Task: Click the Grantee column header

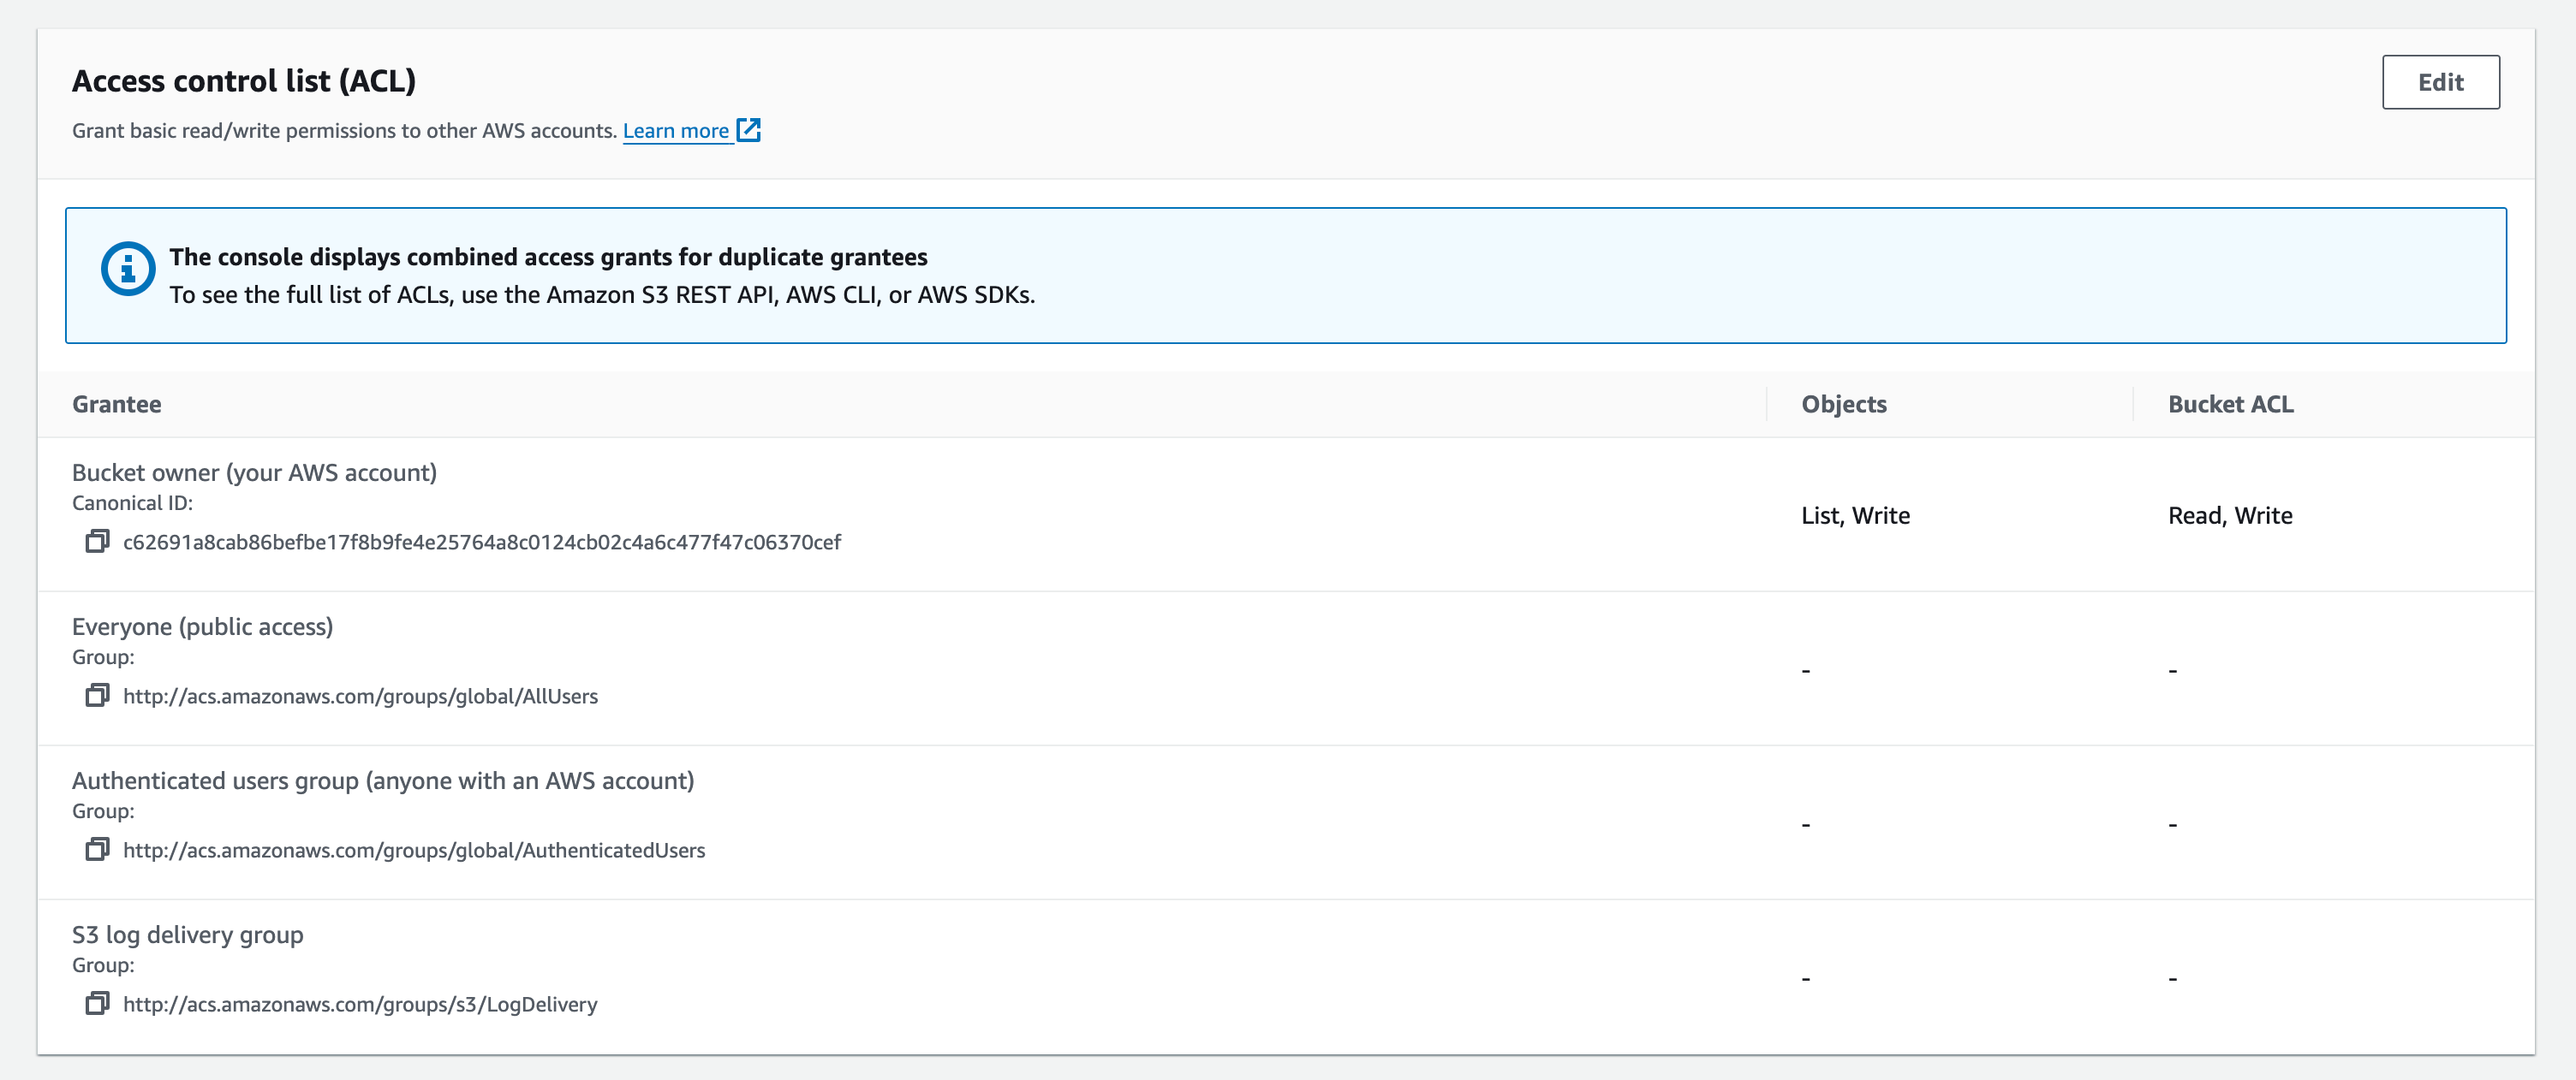Action: tap(116, 404)
